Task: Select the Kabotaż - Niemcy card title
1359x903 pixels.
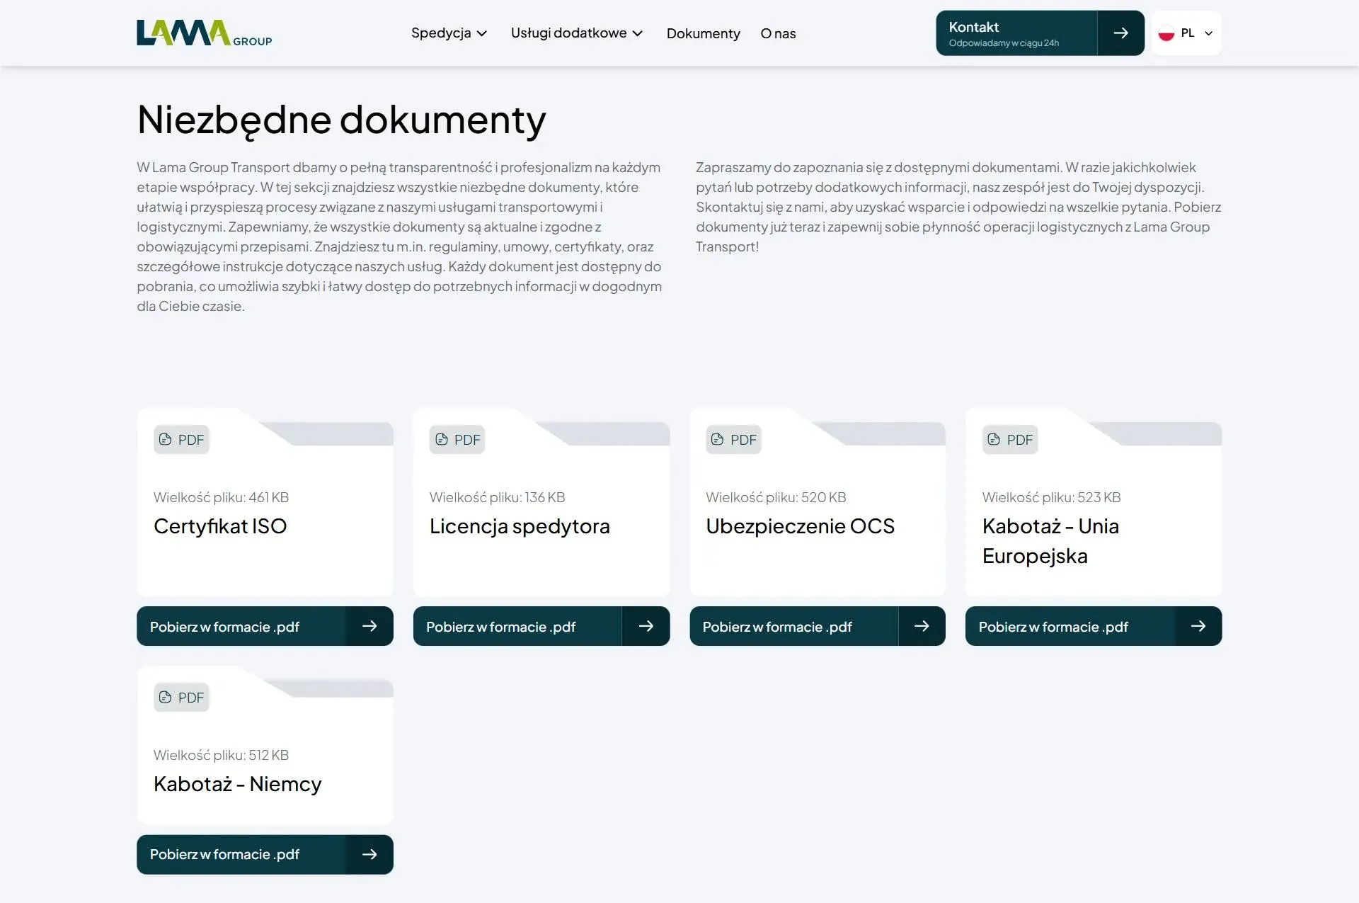Action: pos(237,784)
